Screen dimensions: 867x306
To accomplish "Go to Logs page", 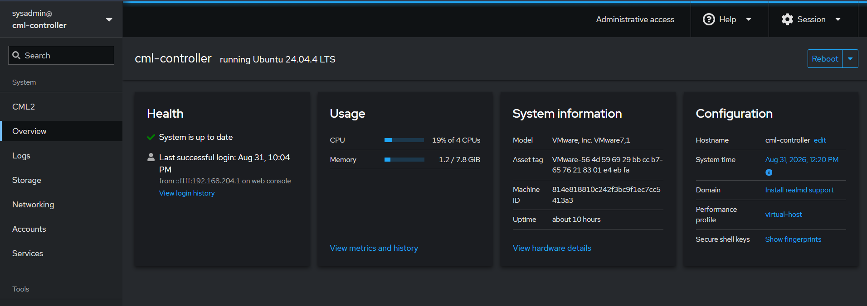I will [x=61, y=156].
